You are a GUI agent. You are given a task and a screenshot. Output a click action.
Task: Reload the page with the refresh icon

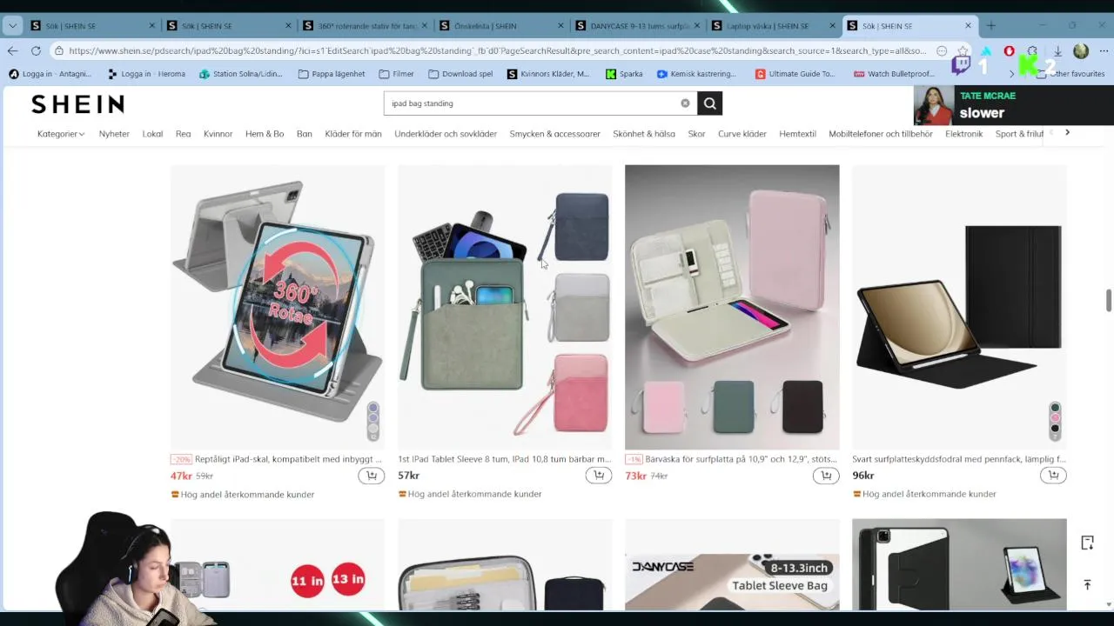click(x=36, y=50)
